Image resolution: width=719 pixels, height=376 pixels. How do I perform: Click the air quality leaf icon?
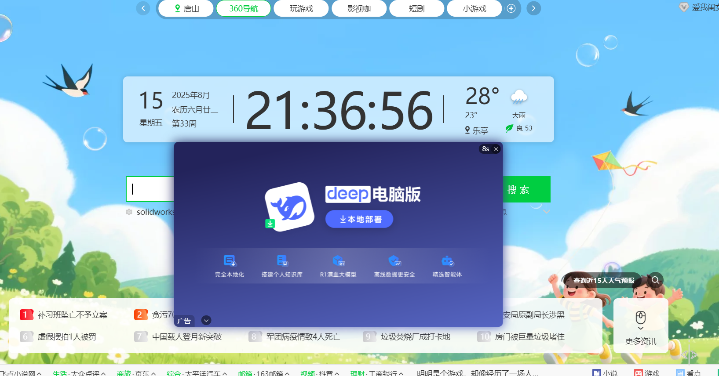point(509,128)
